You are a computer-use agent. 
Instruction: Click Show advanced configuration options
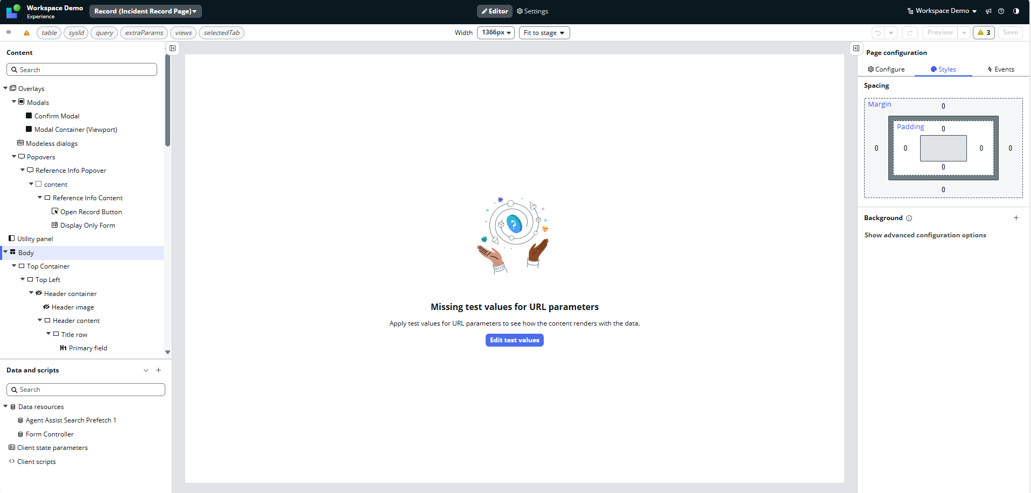tap(925, 235)
